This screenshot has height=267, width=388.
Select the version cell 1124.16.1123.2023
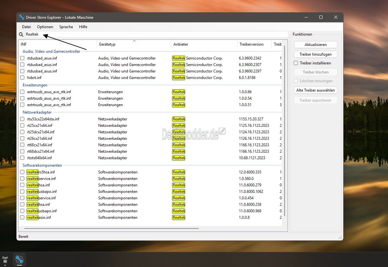(254, 132)
